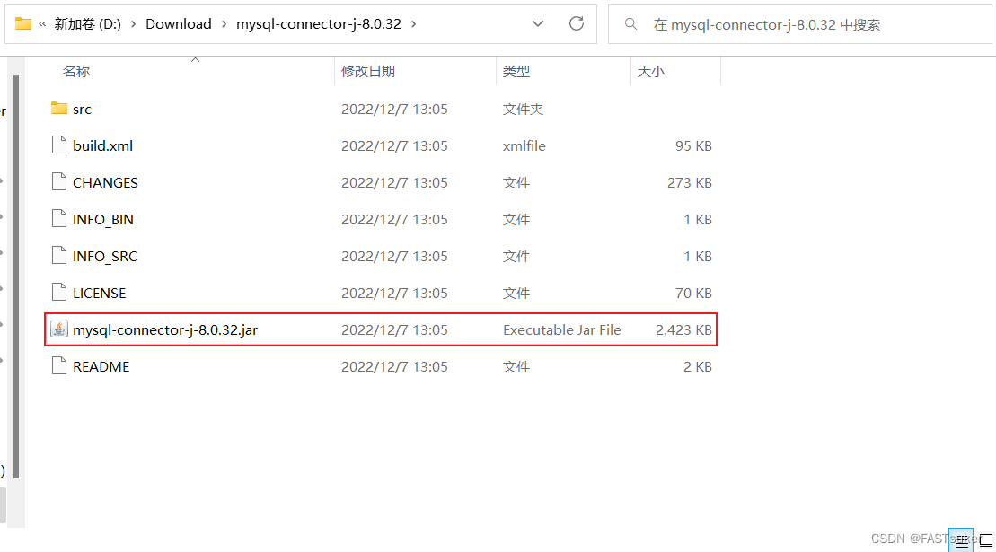The width and height of the screenshot is (996, 552).
Task: Select the INFO_SRC file name
Action: coord(105,257)
